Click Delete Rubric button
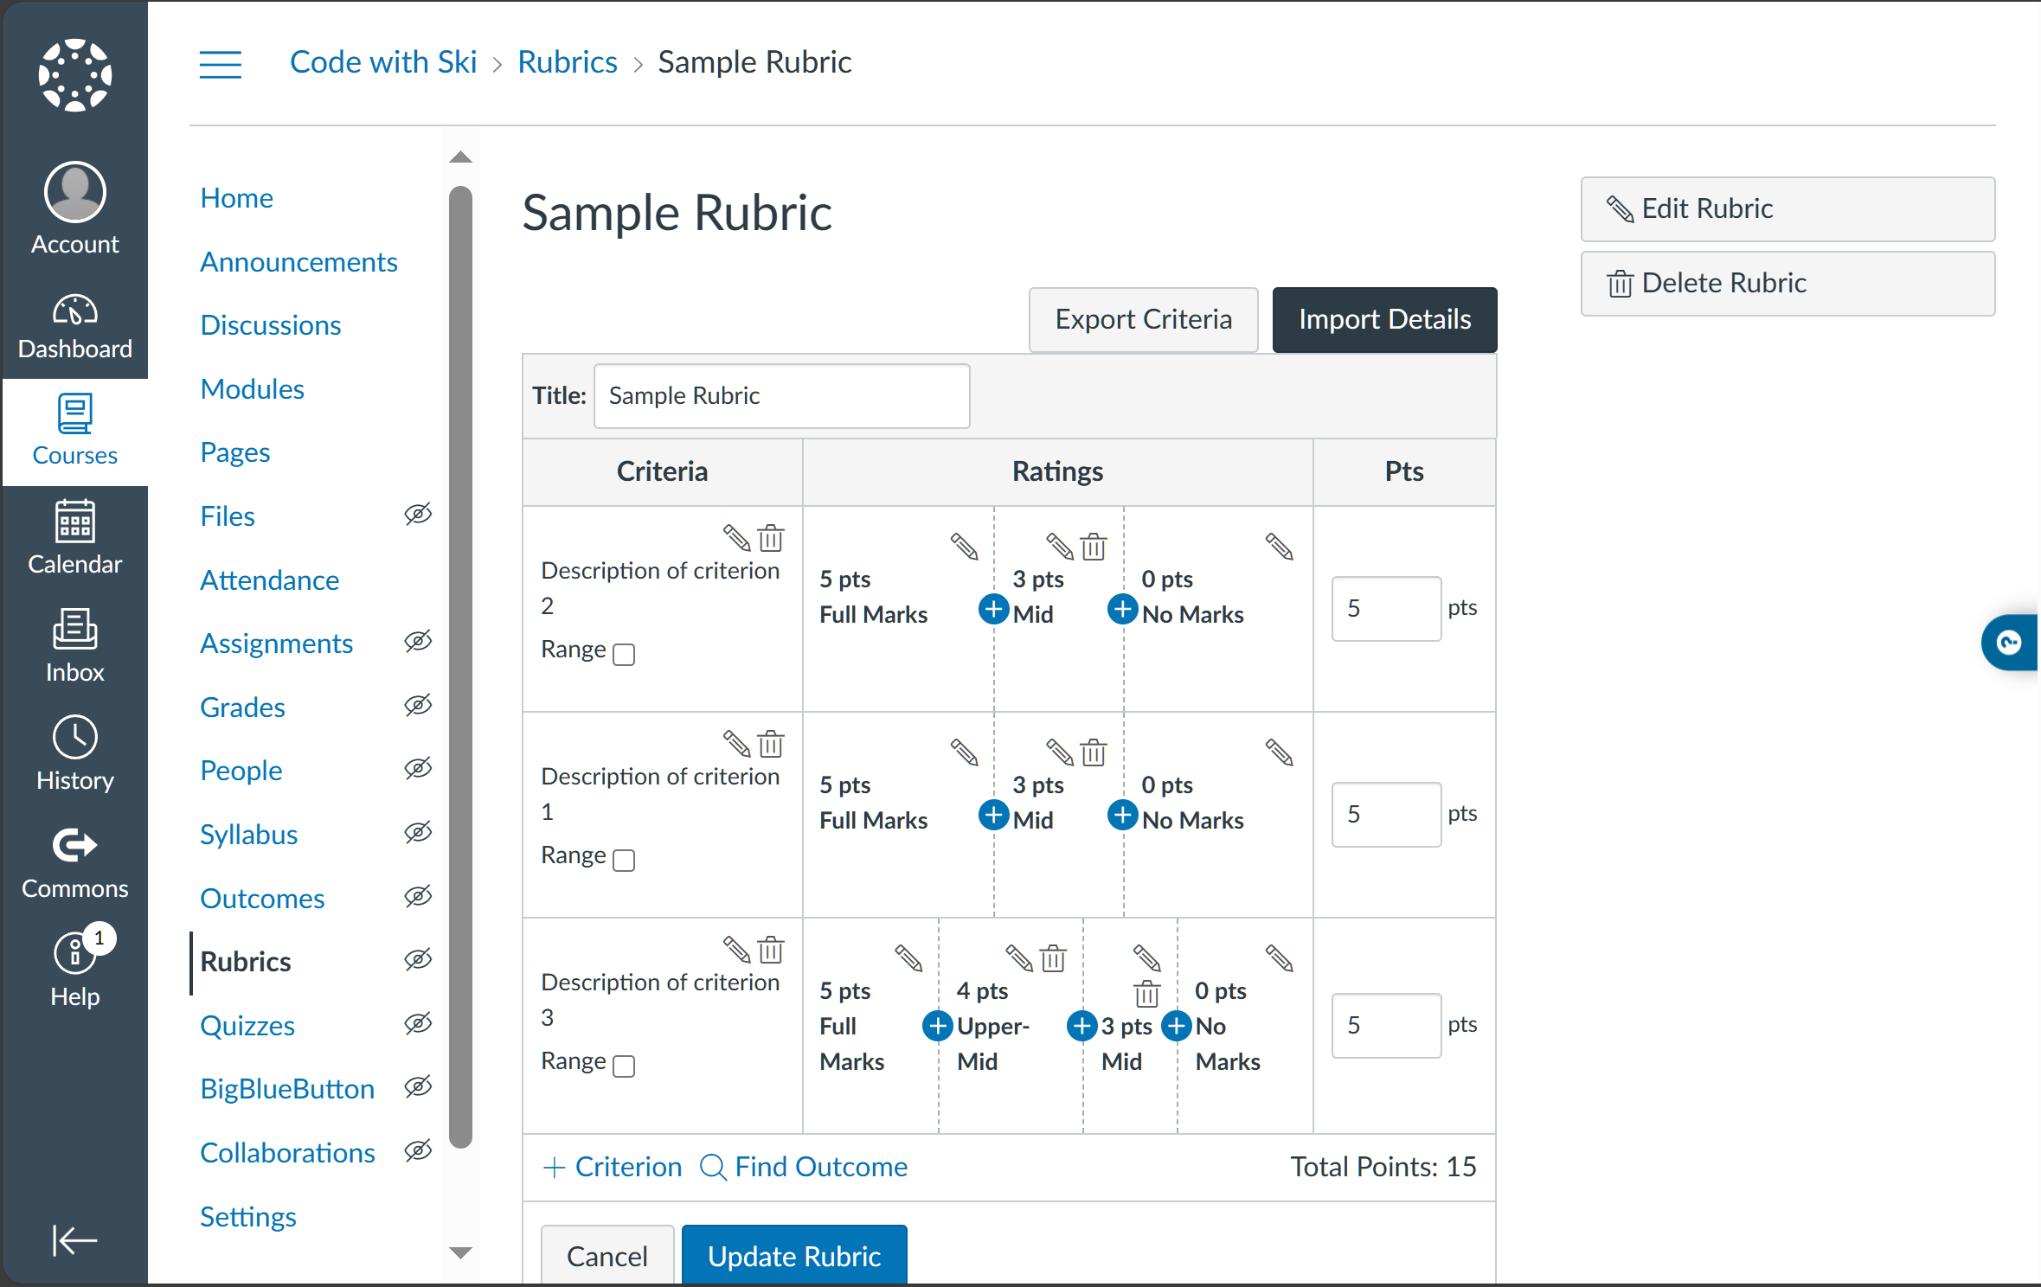2041x1287 pixels. pyautogui.click(x=1788, y=284)
